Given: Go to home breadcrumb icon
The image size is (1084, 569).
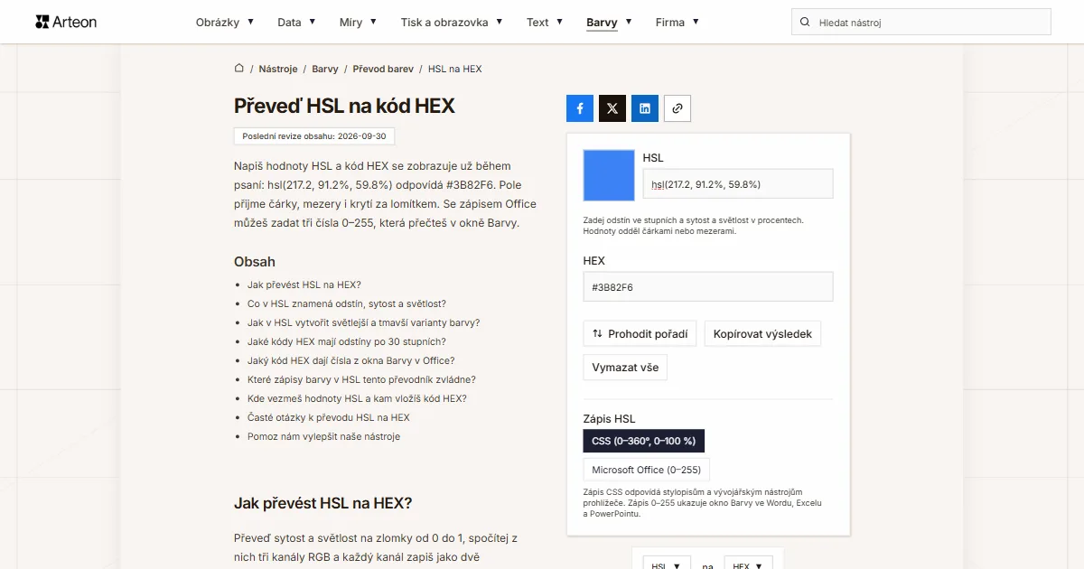Looking at the screenshot, I should click(x=239, y=69).
